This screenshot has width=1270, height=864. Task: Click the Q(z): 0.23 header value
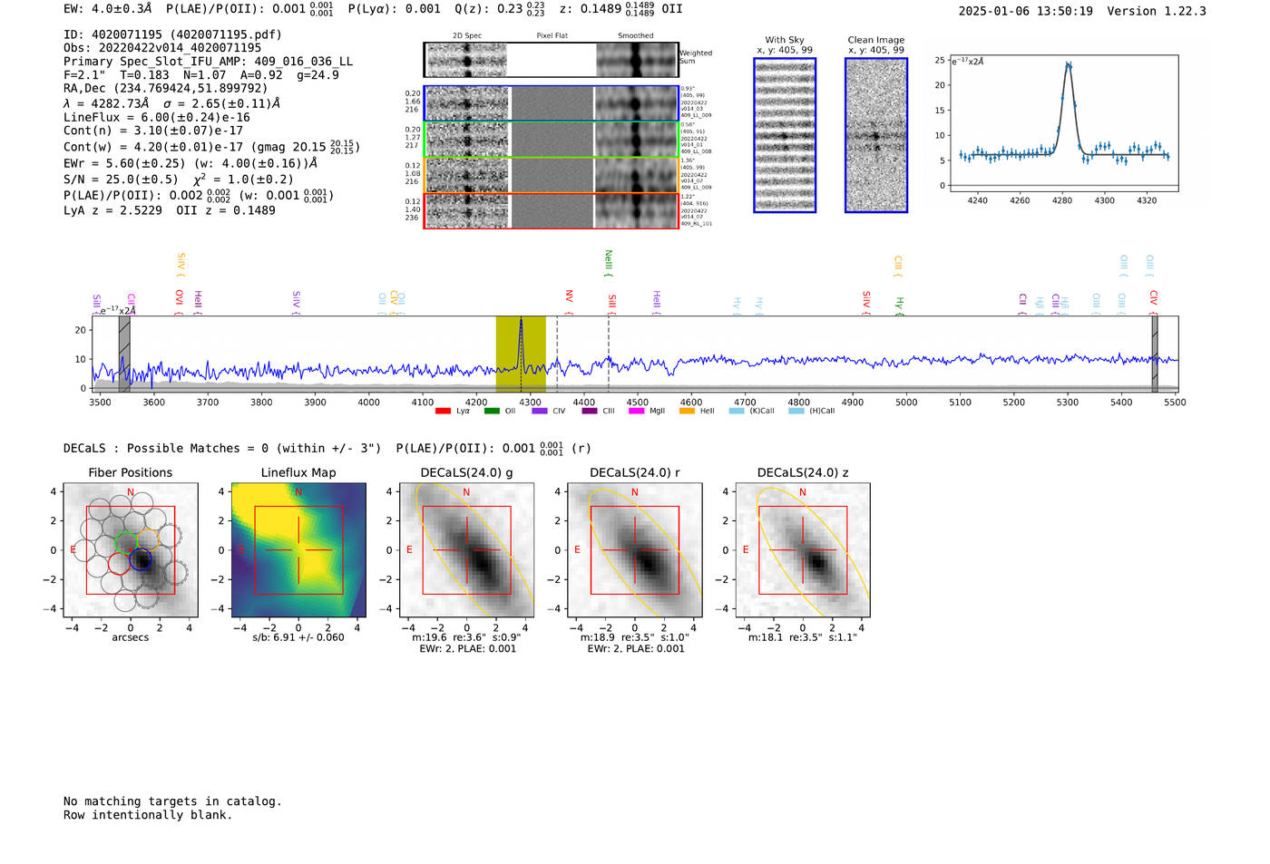click(x=501, y=8)
